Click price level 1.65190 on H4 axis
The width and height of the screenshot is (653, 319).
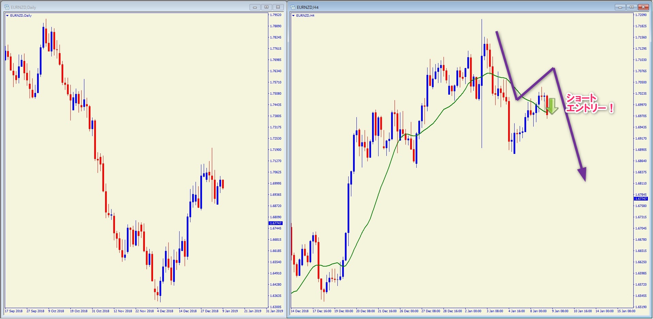641,307
